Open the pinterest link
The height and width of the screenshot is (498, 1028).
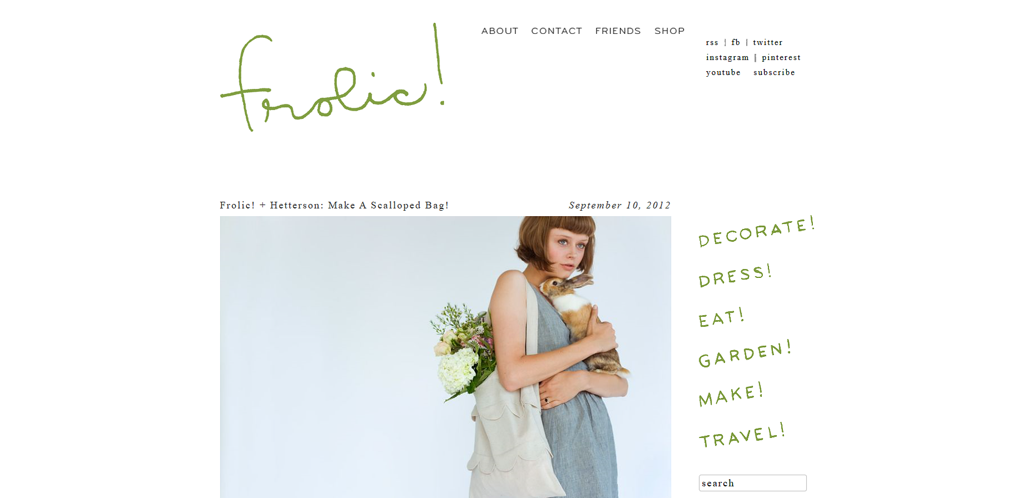coord(781,57)
